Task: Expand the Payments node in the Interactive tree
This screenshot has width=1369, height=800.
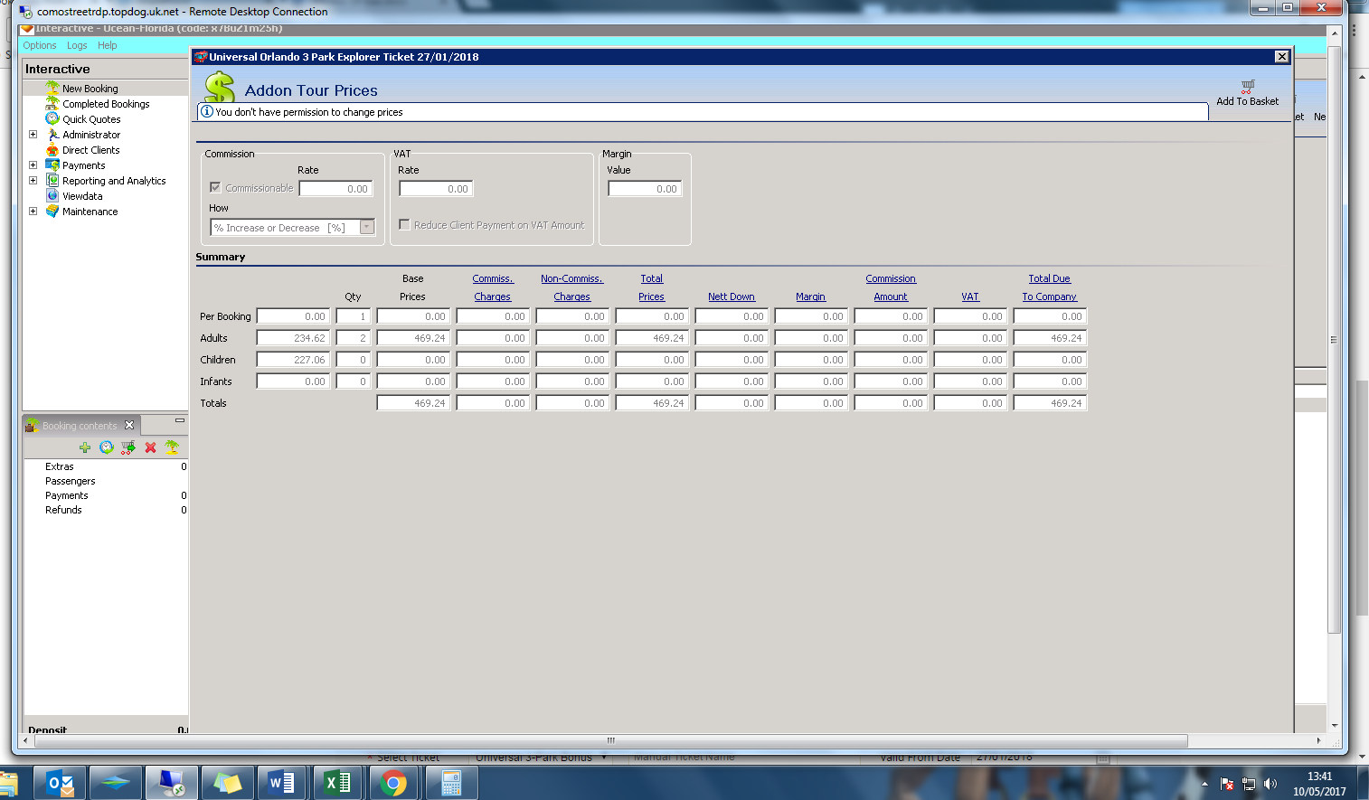Action: (x=33, y=165)
